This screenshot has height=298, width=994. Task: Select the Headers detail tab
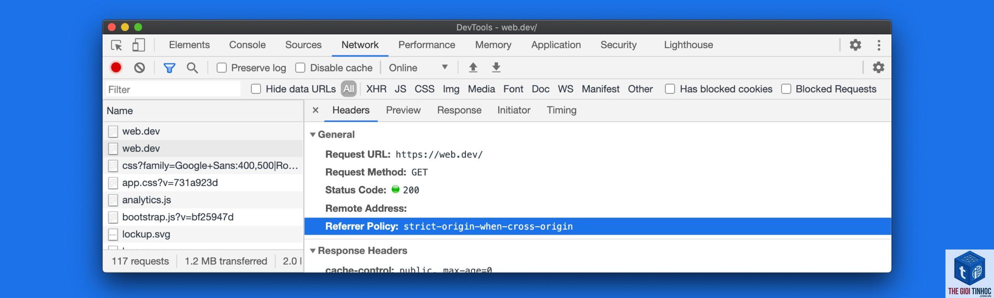coord(351,110)
